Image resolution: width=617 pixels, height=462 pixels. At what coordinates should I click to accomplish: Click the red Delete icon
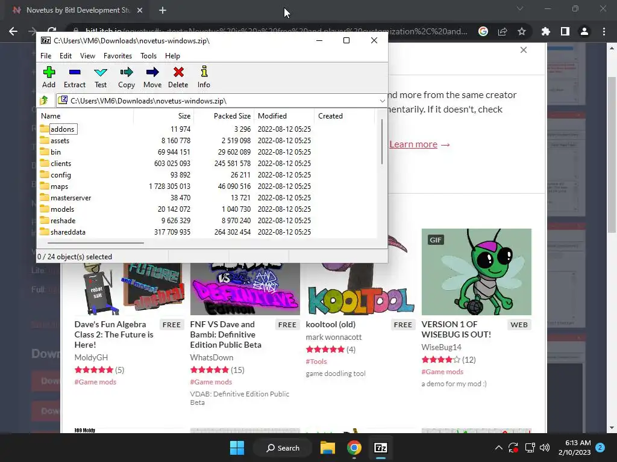tap(178, 77)
